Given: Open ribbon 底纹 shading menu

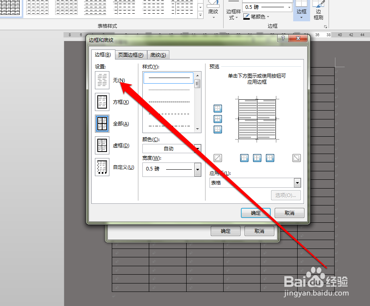Looking at the screenshot, I should pos(213,10).
